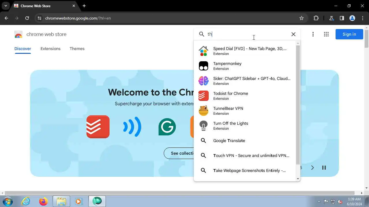Viewport: 369px width, 207px height.
Task: Clear the search box with the X
Action: click(x=293, y=34)
